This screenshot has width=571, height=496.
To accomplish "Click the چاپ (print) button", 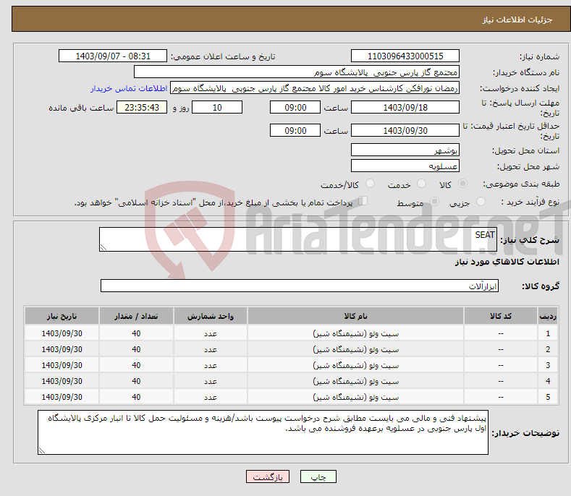I will (318, 476).
